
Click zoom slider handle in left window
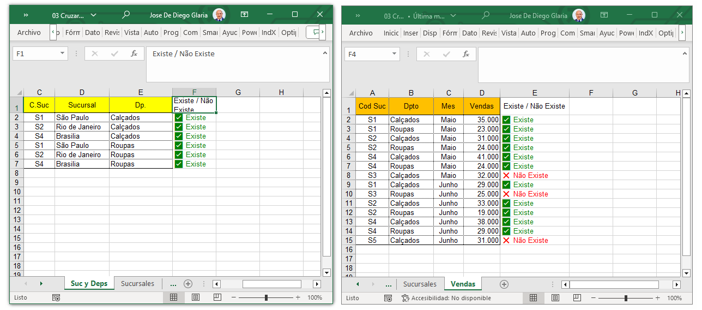(266, 297)
